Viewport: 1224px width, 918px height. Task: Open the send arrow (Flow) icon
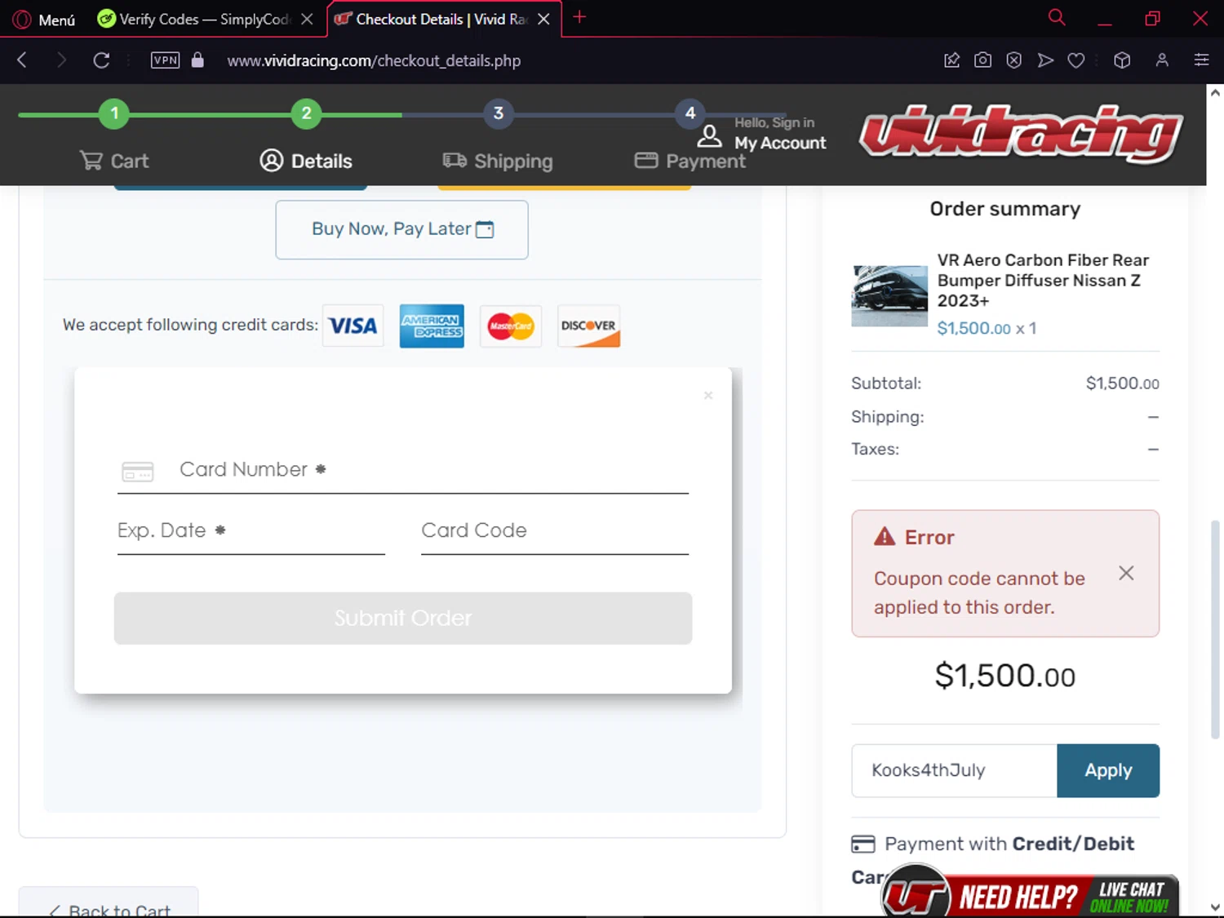[1045, 60]
